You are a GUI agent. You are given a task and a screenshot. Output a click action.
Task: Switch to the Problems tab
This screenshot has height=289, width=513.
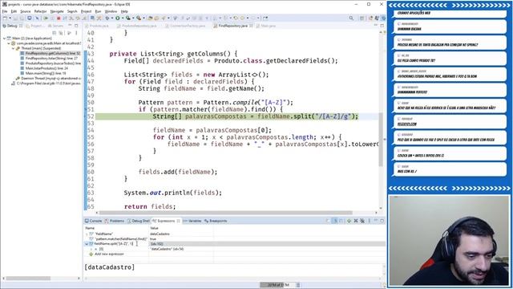pyautogui.click(x=115, y=221)
